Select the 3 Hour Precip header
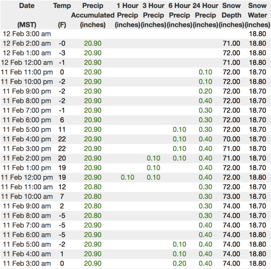This screenshot has height=269, width=271. click(x=153, y=15)
